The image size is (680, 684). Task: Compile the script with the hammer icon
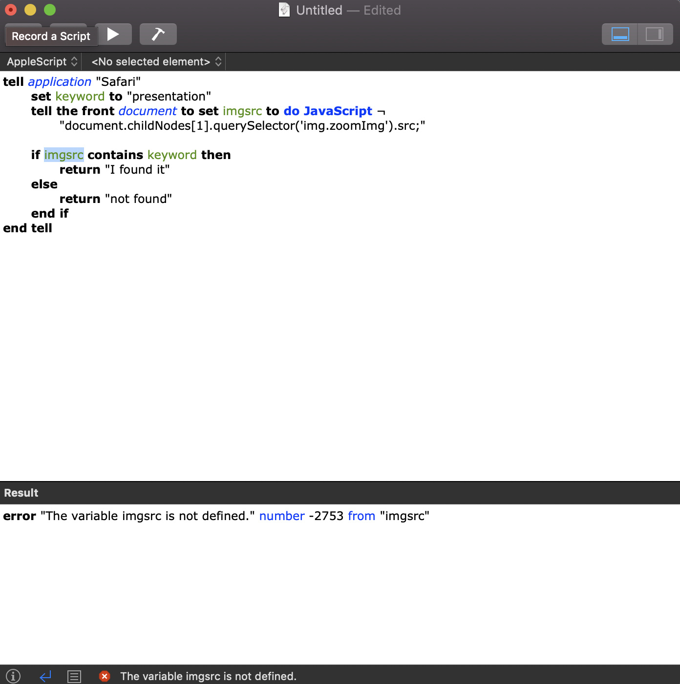[x=158, y=34]
